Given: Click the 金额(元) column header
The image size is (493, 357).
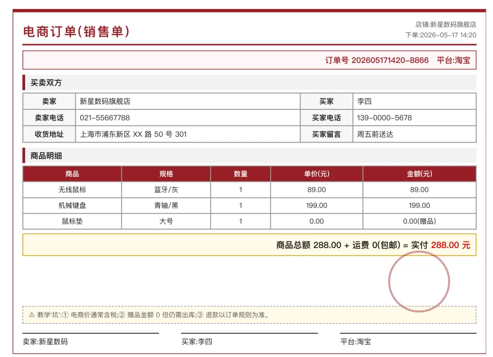Looking at the screenshot, I should [420, 174].
